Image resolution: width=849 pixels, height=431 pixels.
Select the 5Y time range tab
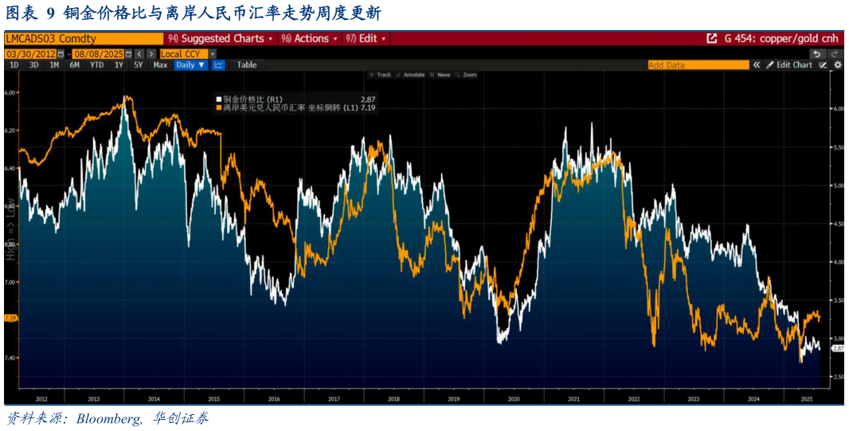(x=139, y=65)
